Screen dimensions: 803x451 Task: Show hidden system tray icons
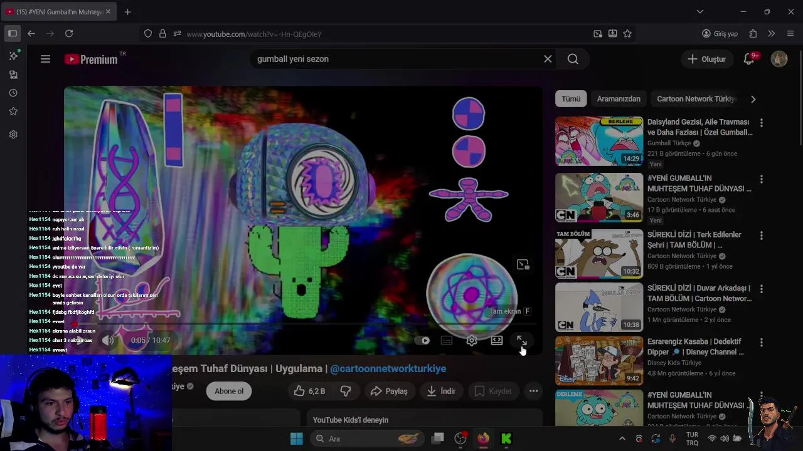click(x=622, y=438)
